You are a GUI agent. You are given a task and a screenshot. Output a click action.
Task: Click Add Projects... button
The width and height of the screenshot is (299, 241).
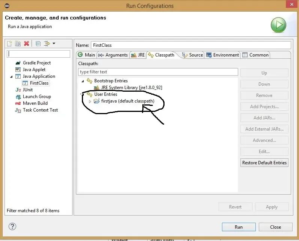tap(264, 107)
